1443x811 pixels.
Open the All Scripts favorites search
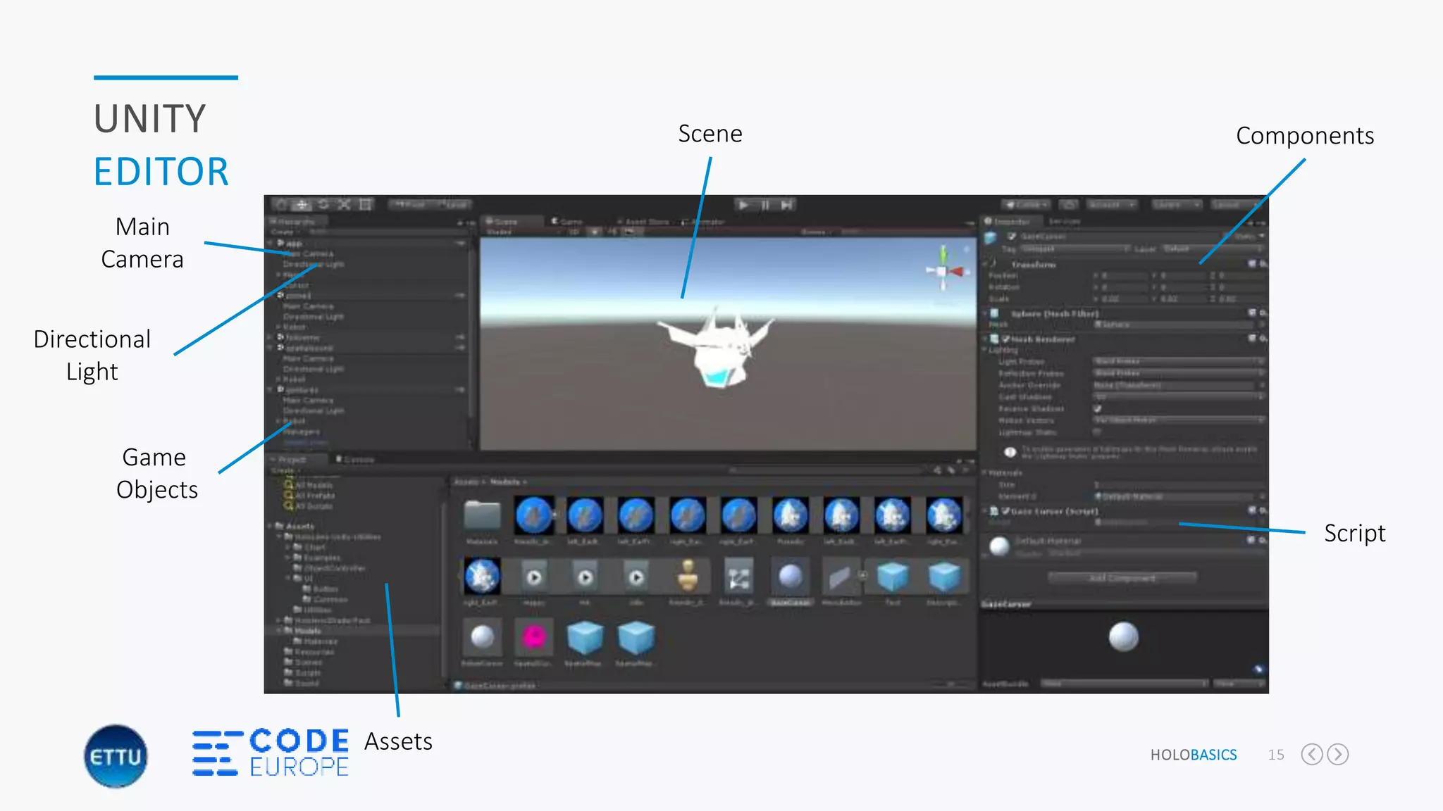coord(309,506)
